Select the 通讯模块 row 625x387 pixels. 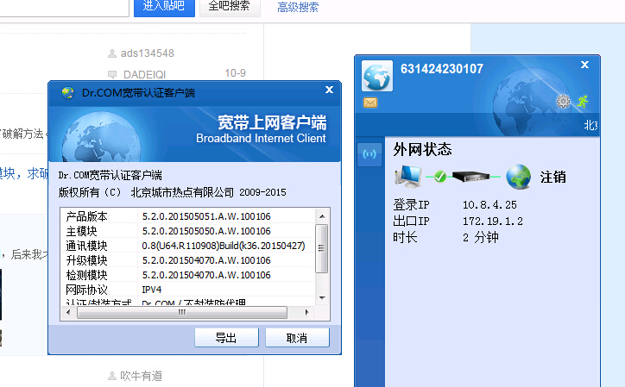click(x=187, y=246)
